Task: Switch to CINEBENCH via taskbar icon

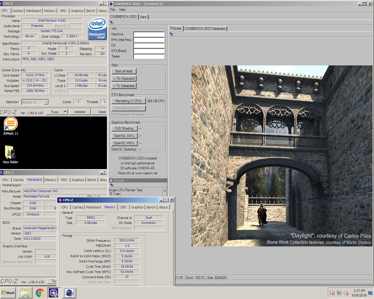Action: [69, 293]
